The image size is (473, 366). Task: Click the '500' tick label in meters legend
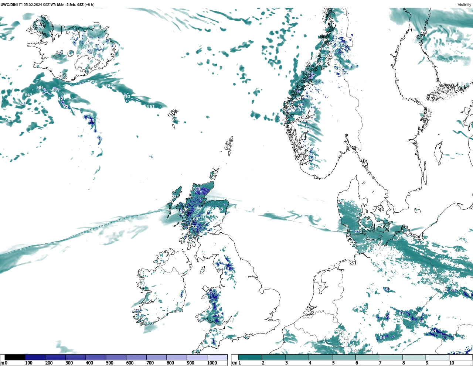[109, 363]
